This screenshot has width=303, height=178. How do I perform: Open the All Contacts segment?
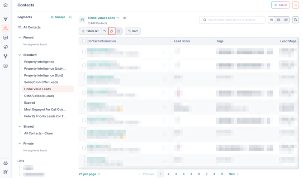(x=32, y=27)
